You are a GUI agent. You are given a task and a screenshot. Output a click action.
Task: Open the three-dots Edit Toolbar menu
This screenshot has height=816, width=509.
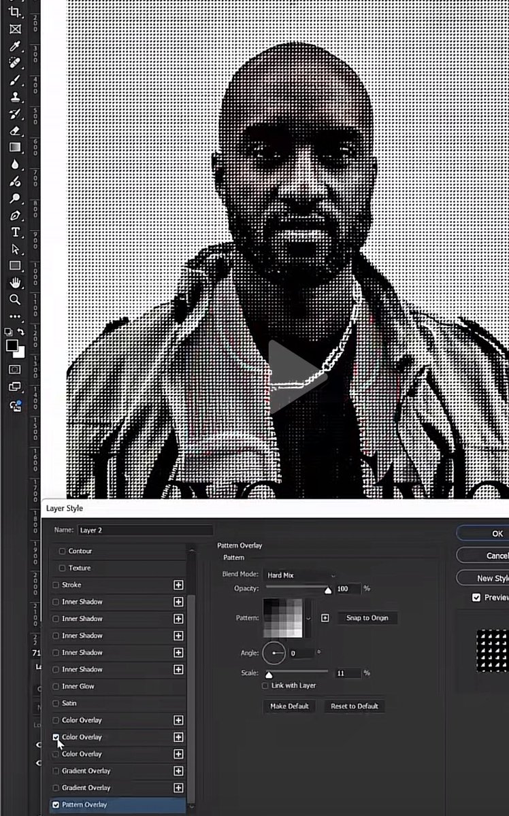click(x=15, y=317)
